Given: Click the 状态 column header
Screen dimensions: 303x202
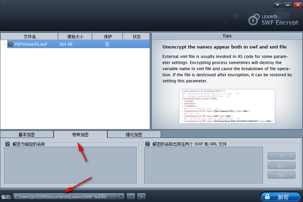Looking at the screenshot, I should [x=137, y=36].
